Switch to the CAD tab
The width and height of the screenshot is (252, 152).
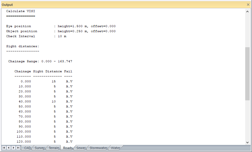(x=27, y=148)
